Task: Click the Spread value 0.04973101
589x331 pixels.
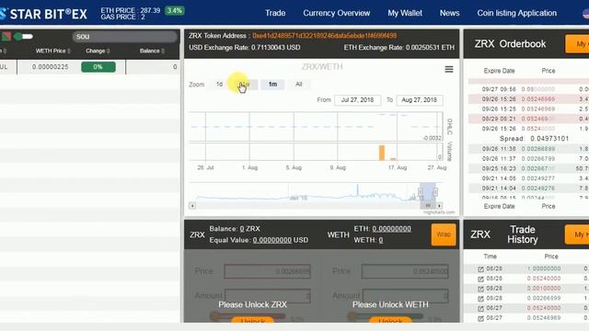Action: (549, 139)
